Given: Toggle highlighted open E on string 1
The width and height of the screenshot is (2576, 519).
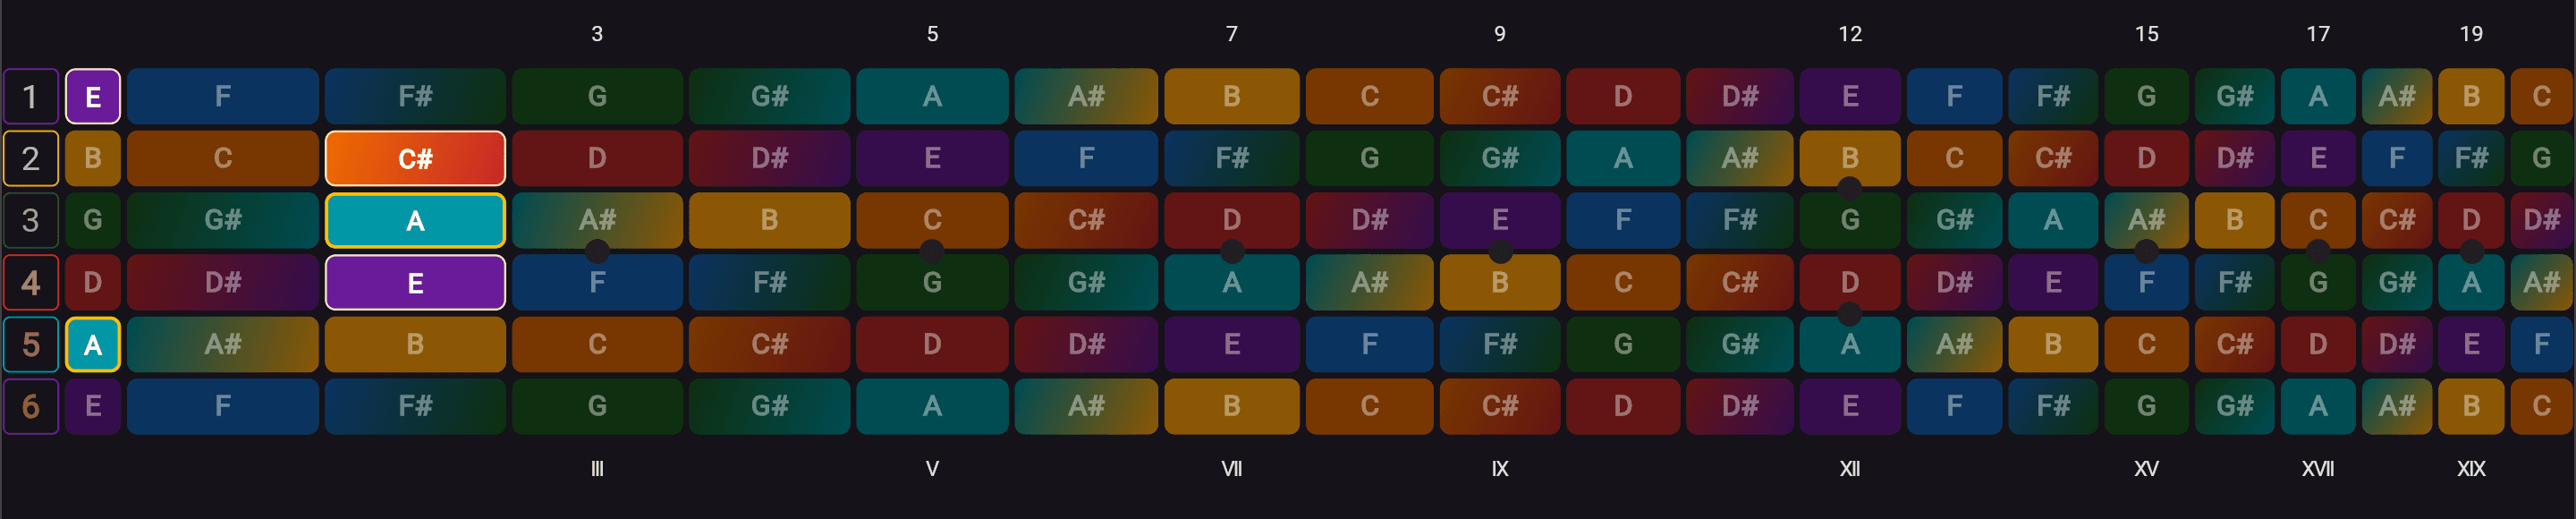Looking at the screenshot, I should point(93,97).
